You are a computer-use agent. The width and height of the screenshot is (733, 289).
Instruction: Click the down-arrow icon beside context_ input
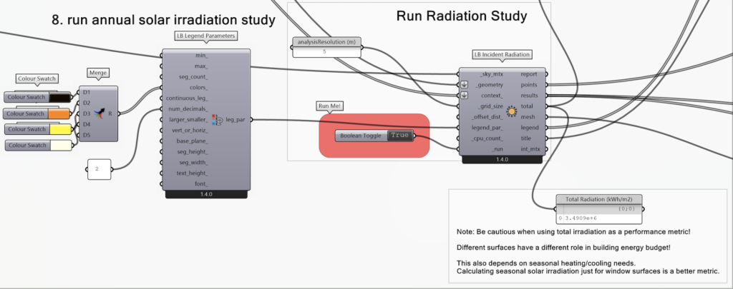click(463, 95)
